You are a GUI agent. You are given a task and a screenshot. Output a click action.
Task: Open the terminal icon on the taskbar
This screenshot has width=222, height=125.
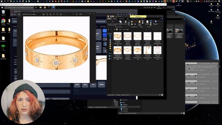pyautogui.click(x=49, y=7)
